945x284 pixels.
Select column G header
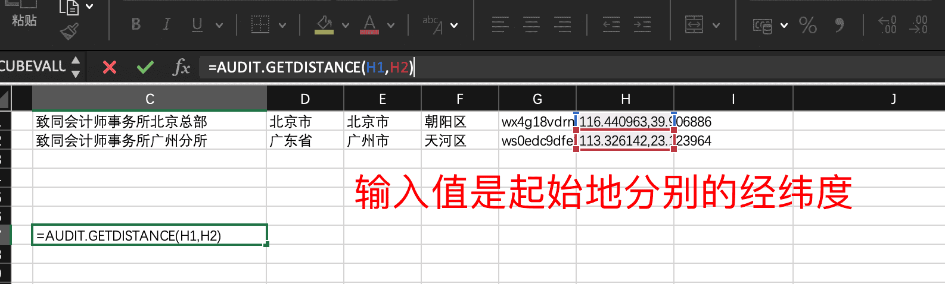[537, 99]
